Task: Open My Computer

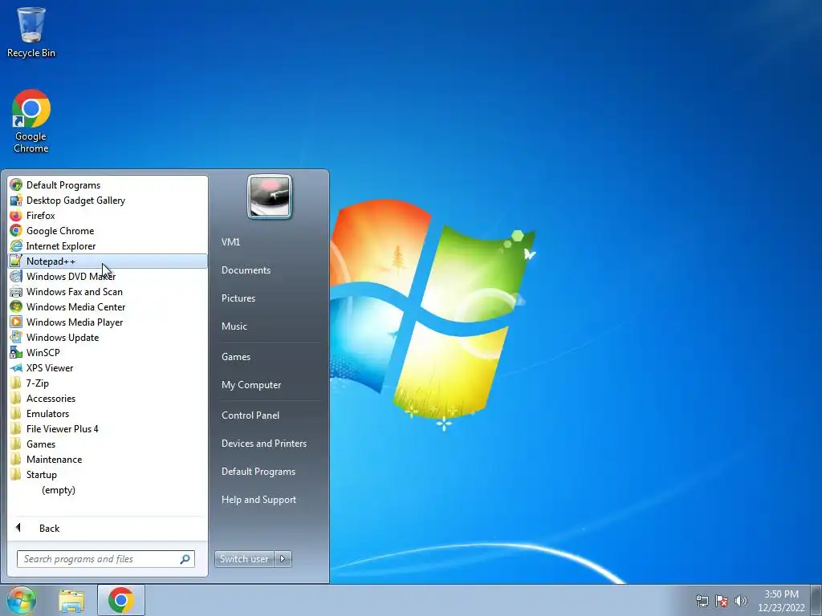Action: (x=251, y=384)
